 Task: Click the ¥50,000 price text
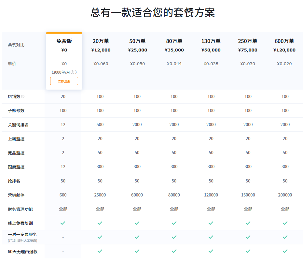pos(211,50)
